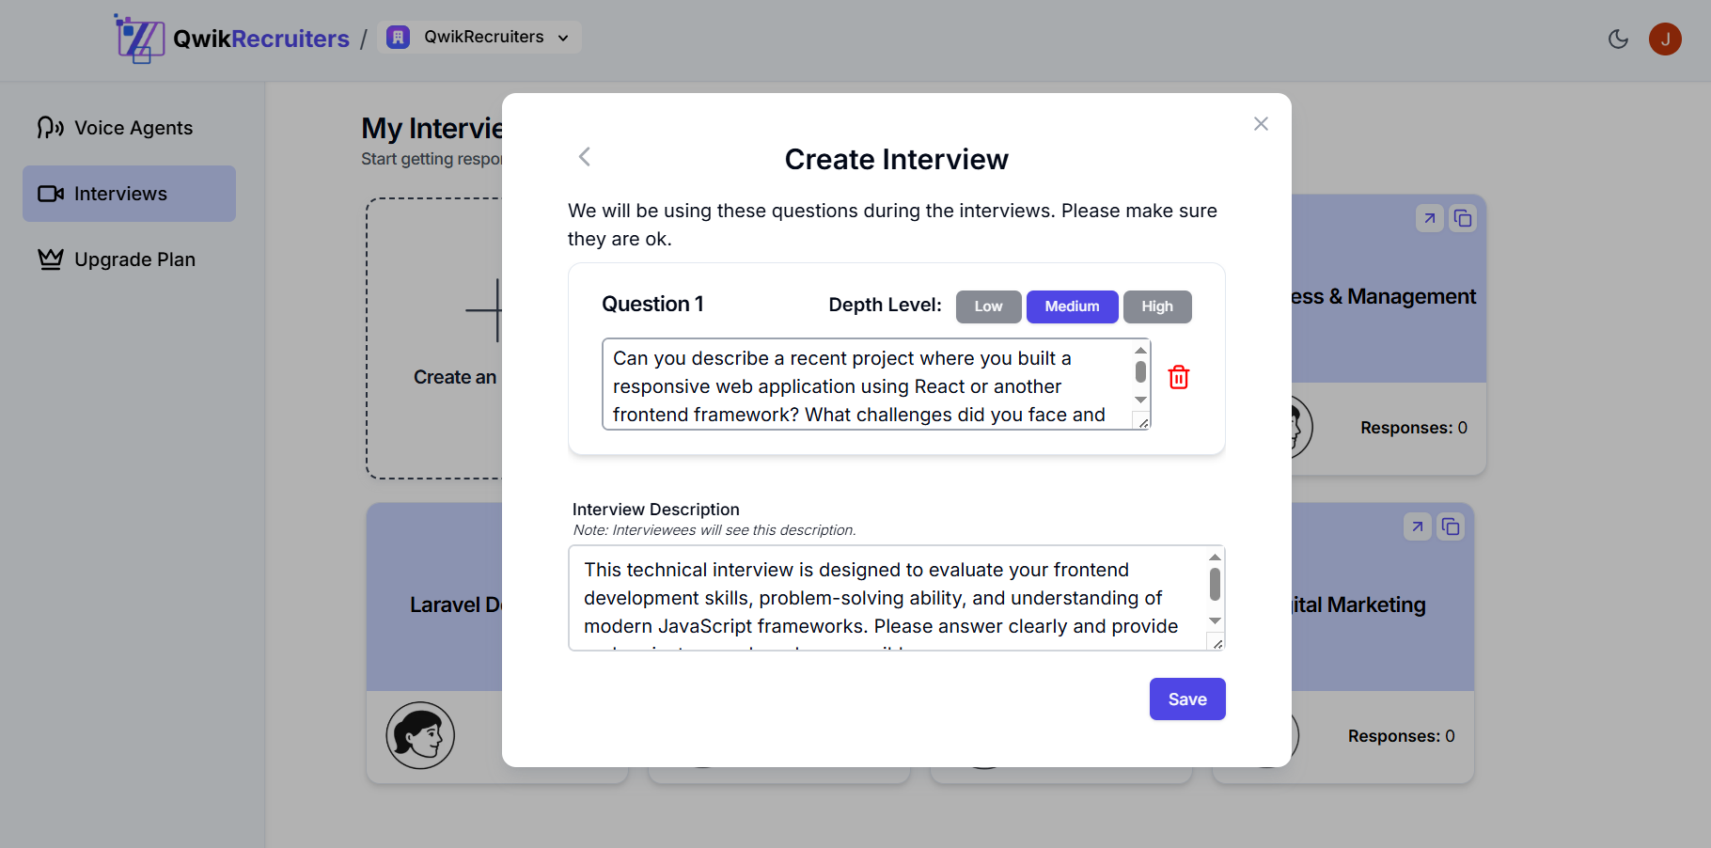Screen dimensions: 1711x848
Task: Open the Business & Management interview via arrow icon
Action: coord(1429,217)
